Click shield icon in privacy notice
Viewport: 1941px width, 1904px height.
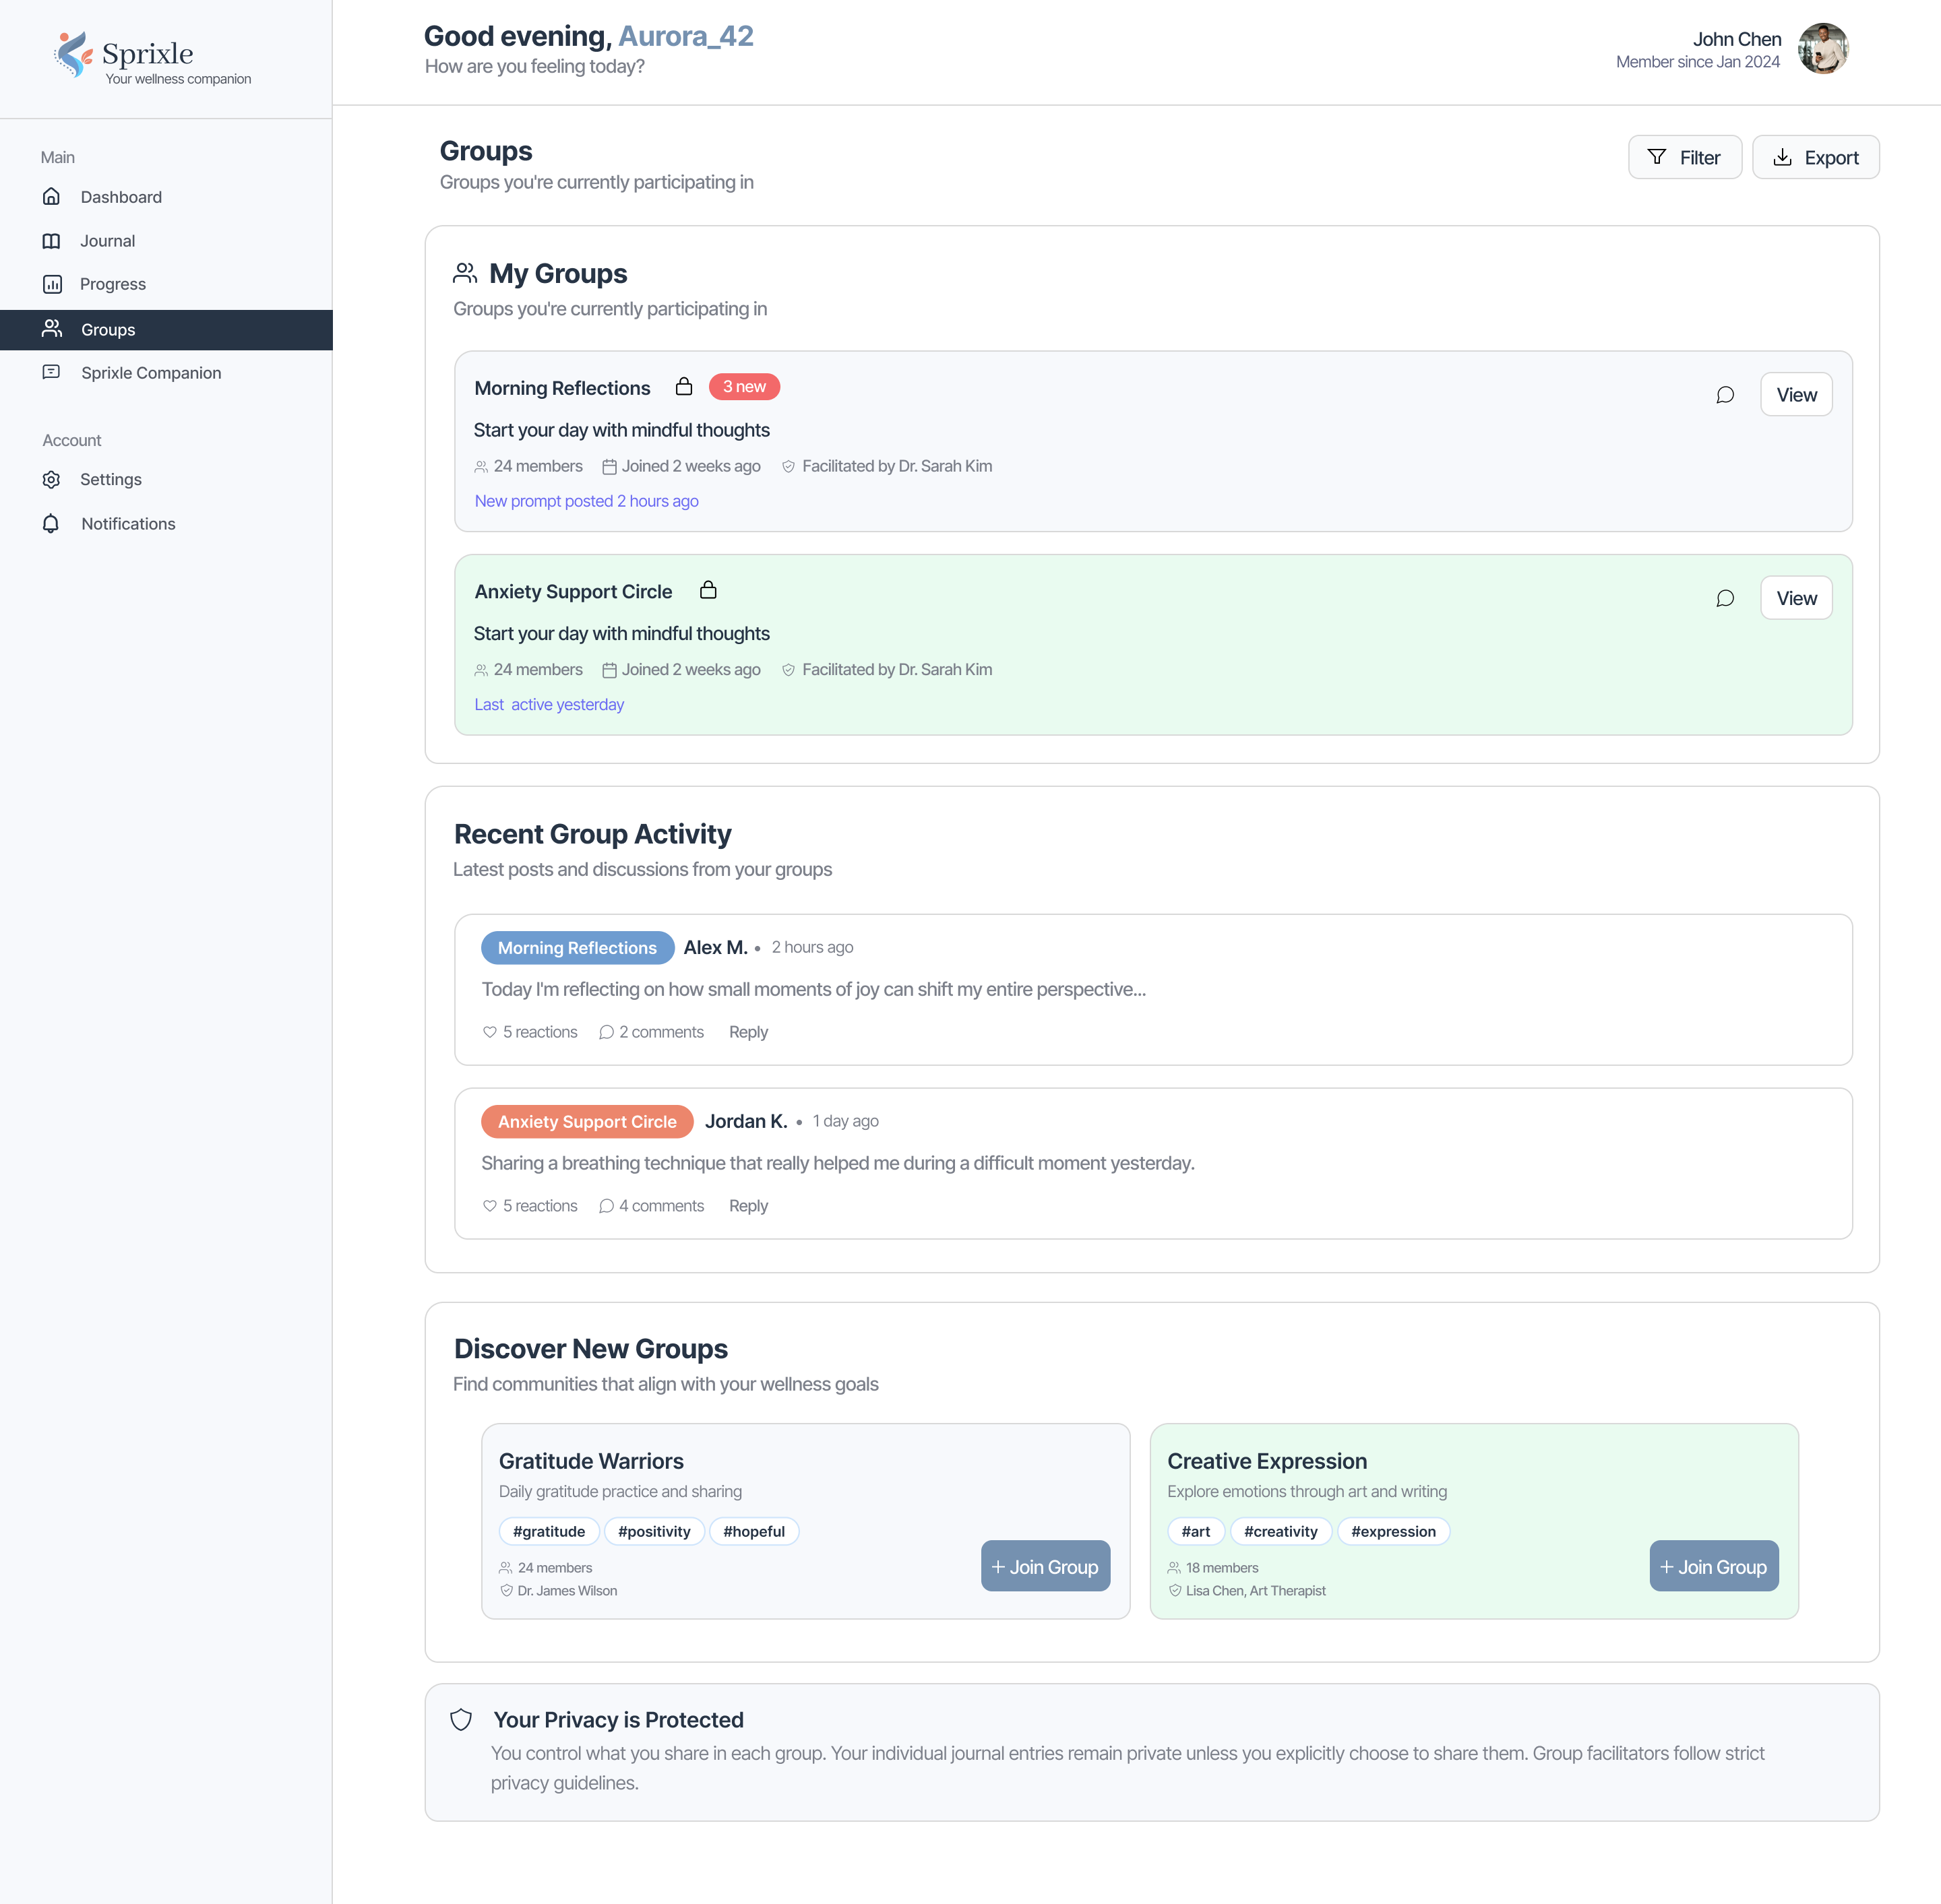click(x=461, y=1720)
